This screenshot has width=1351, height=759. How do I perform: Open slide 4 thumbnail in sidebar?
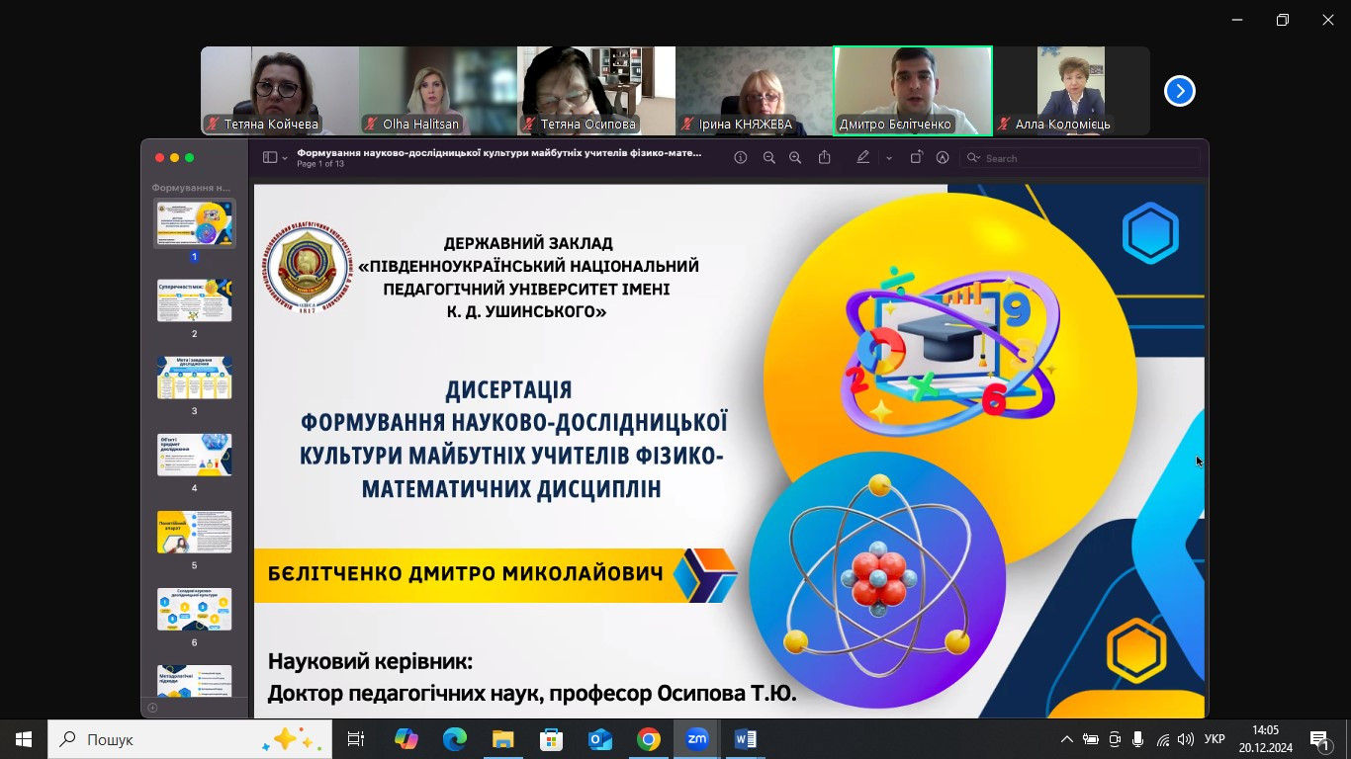pos(194,455)
